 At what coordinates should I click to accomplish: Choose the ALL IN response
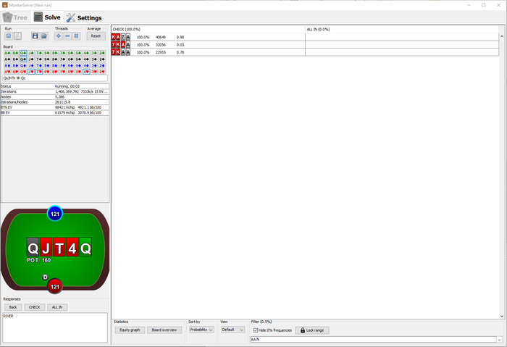point(57,307)
